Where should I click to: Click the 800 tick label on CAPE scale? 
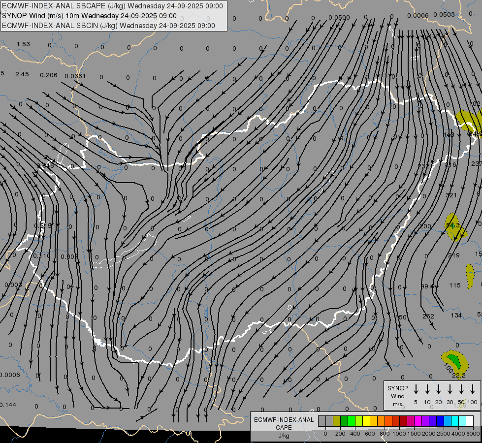[x=385, y=434]
